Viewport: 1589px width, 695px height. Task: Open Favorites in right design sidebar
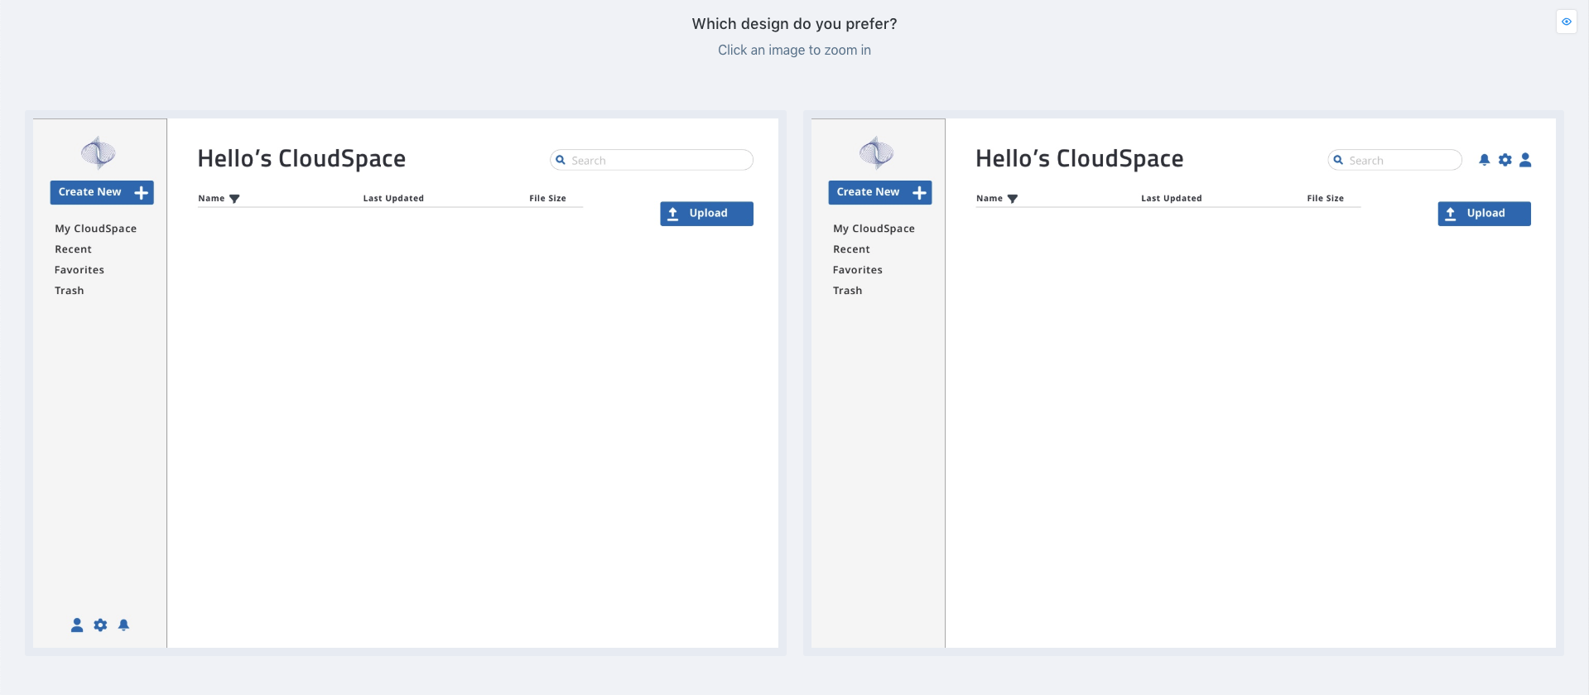858,270
